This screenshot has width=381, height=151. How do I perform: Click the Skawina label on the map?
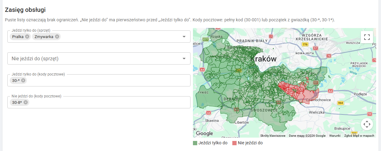[212, 121]
